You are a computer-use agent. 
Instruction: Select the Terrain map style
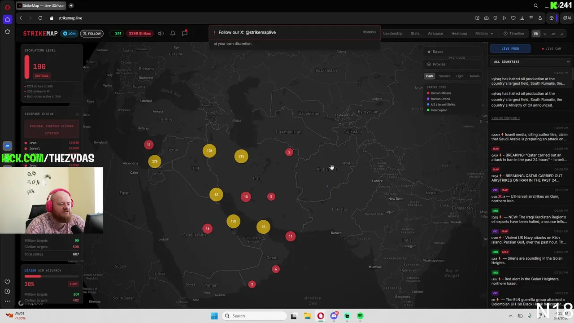[x=474, y=76]
